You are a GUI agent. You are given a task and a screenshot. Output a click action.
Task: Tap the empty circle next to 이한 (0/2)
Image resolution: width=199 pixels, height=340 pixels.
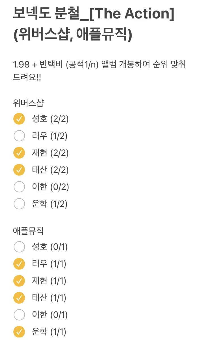[19, 187]
